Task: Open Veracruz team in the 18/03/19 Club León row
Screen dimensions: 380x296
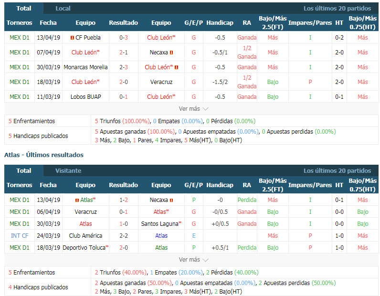Action: click(x=161, y=82)
